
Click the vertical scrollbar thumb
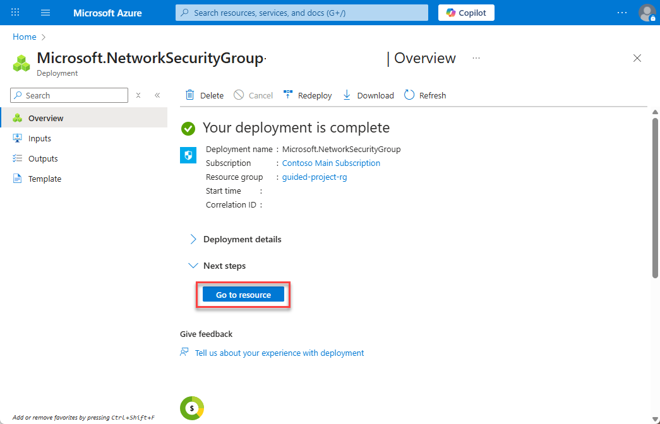click(x=655, y=197)
